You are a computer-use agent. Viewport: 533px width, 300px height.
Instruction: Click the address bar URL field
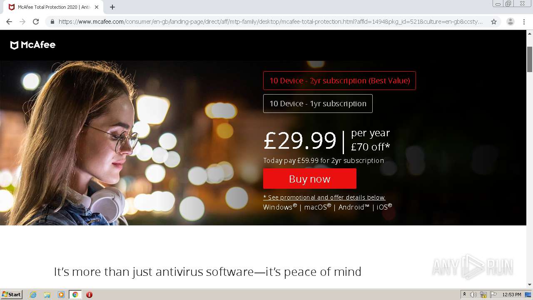click(x=271, y=22)
